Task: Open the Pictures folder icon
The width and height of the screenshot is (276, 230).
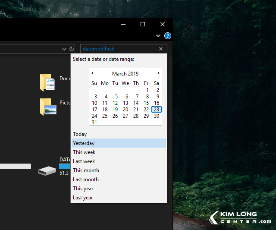Action: tap(47, 107)
